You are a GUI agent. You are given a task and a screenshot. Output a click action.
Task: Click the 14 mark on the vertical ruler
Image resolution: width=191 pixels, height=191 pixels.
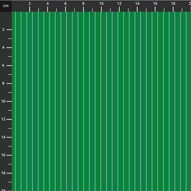pyautogui.click(x=3, y=137)
